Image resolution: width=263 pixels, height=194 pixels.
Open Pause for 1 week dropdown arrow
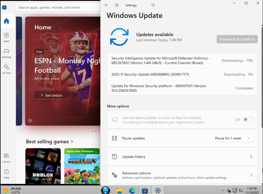coord(249,138)
